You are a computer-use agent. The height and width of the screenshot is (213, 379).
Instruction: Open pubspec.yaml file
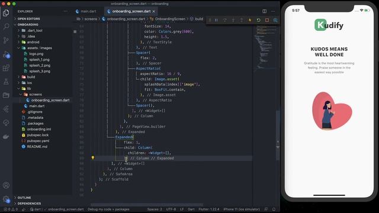[x=38, y=141]
